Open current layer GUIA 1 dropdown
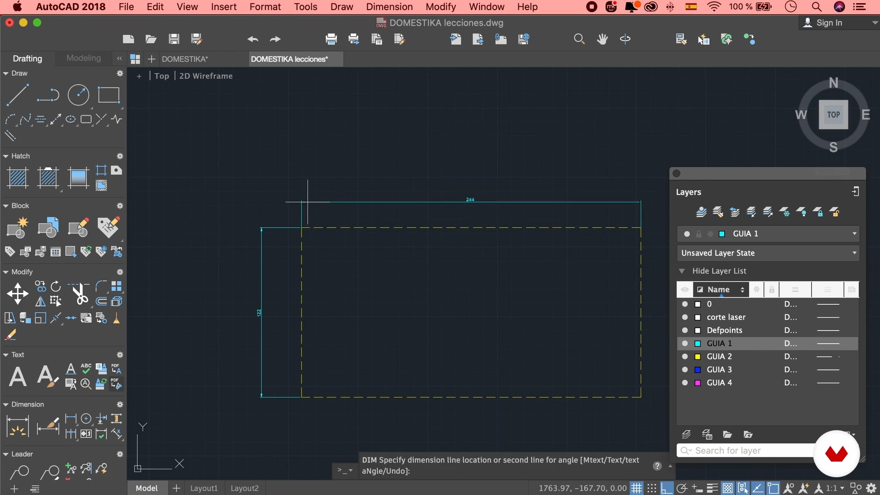 pos(854,234)
